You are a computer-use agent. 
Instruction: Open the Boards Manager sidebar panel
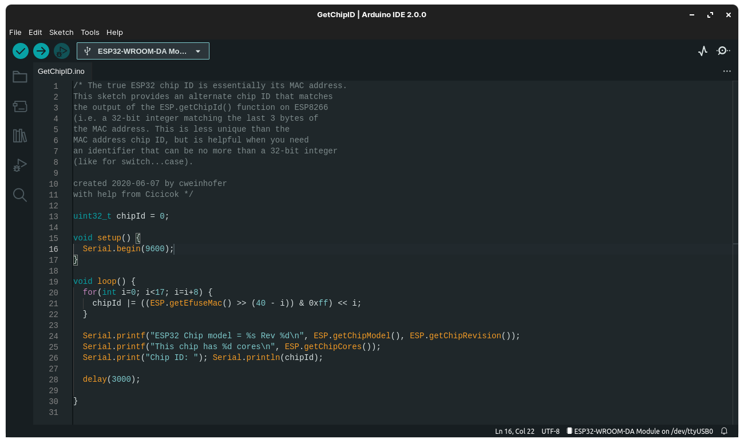[x=20, y=106]
